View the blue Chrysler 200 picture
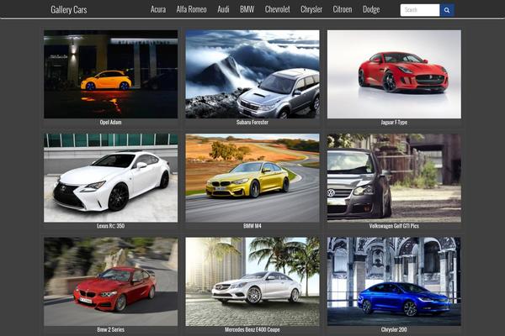The width and height of the screenshot is (505, 336). coord(394,281)
